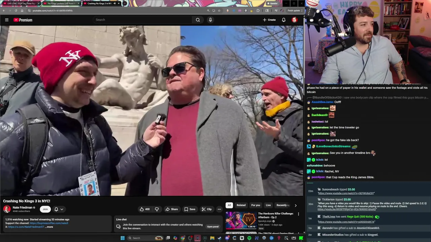Select the All filter chip

tap(229, 205)
